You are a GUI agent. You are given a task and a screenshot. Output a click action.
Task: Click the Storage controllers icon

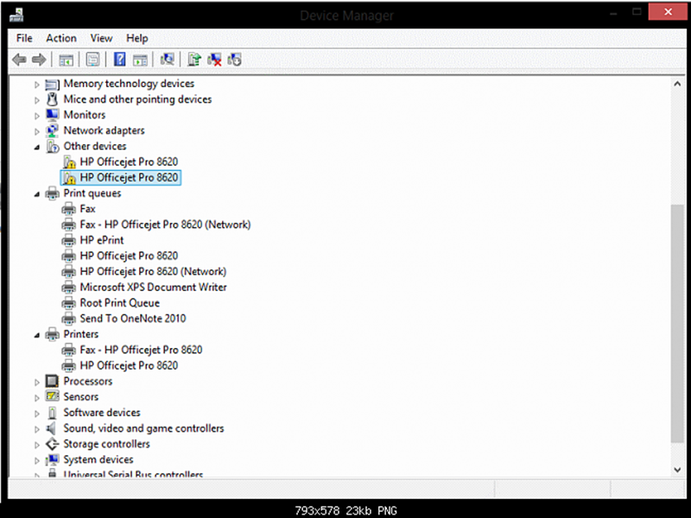(53, 444)
